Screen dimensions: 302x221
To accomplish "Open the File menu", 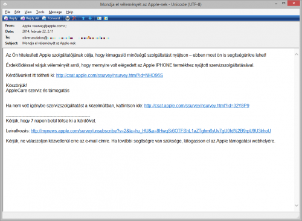I will click(8, 12).
